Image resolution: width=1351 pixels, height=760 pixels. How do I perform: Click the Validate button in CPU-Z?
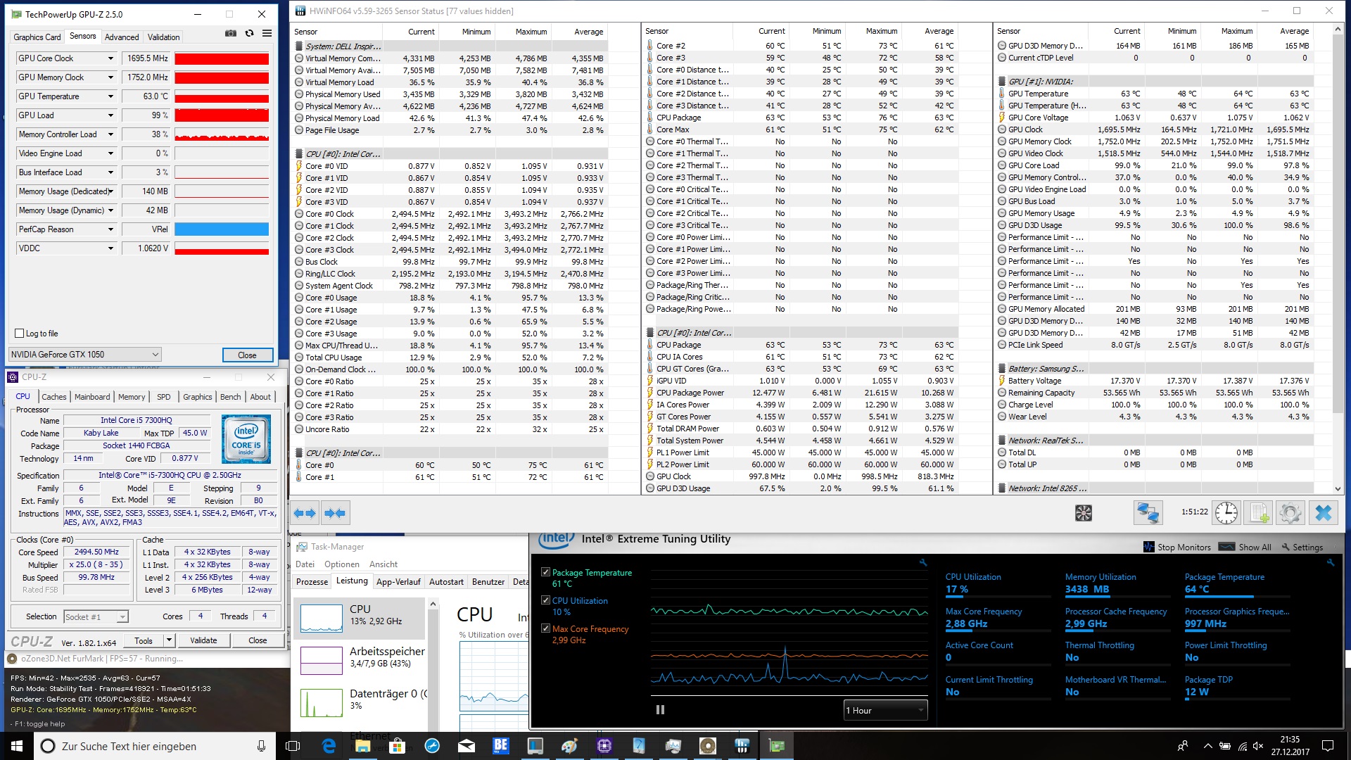pos(203,640)
